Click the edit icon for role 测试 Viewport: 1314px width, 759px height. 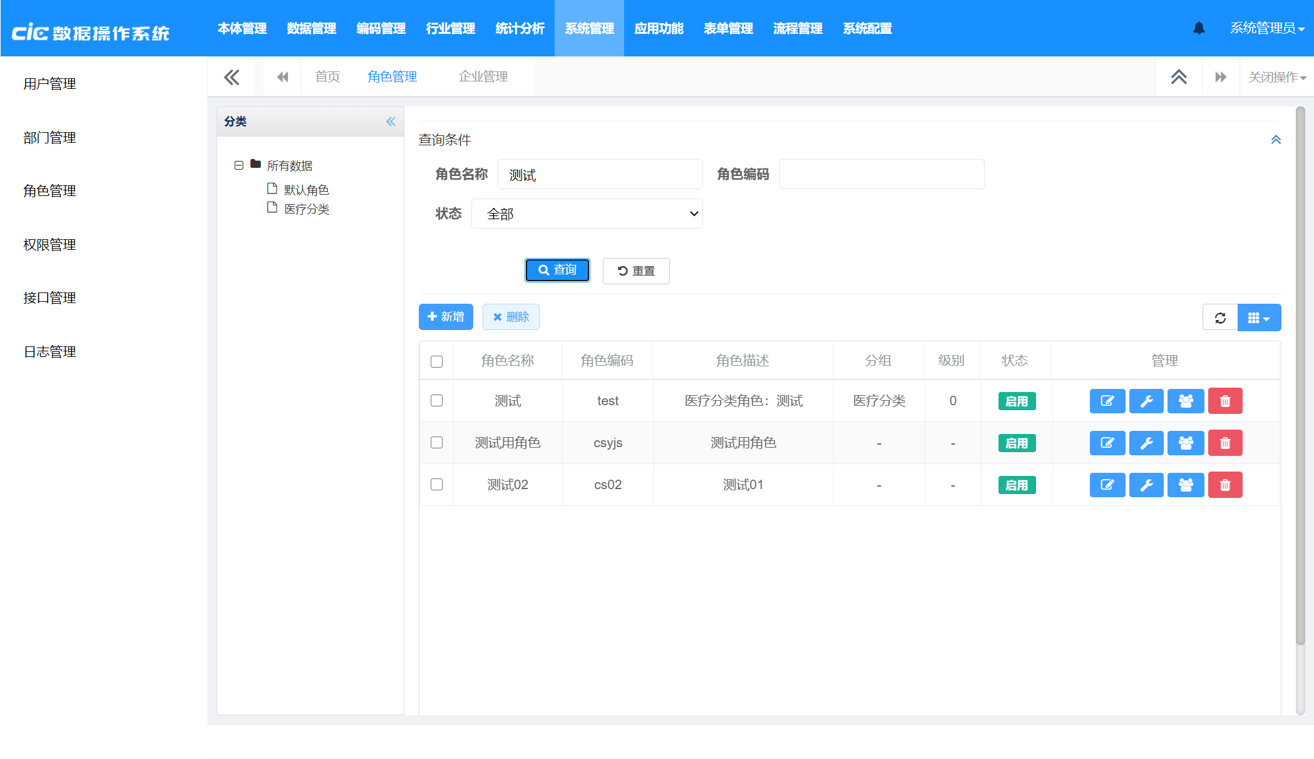tap(1107, 401)
